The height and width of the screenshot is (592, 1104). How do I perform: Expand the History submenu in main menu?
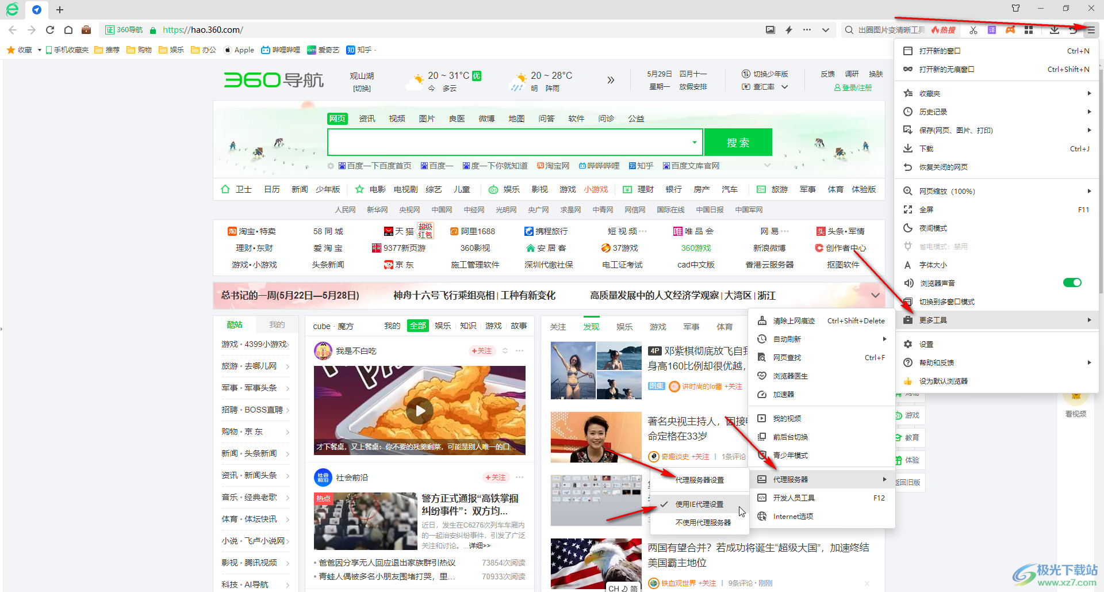pos(996,112)
